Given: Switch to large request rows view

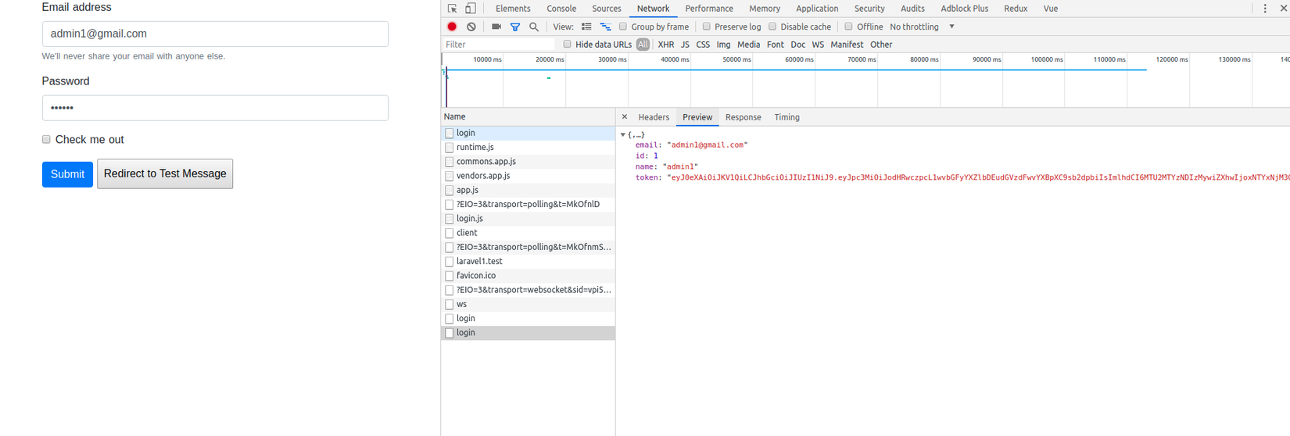Looking at the screenshot, I should pos(586,27).
